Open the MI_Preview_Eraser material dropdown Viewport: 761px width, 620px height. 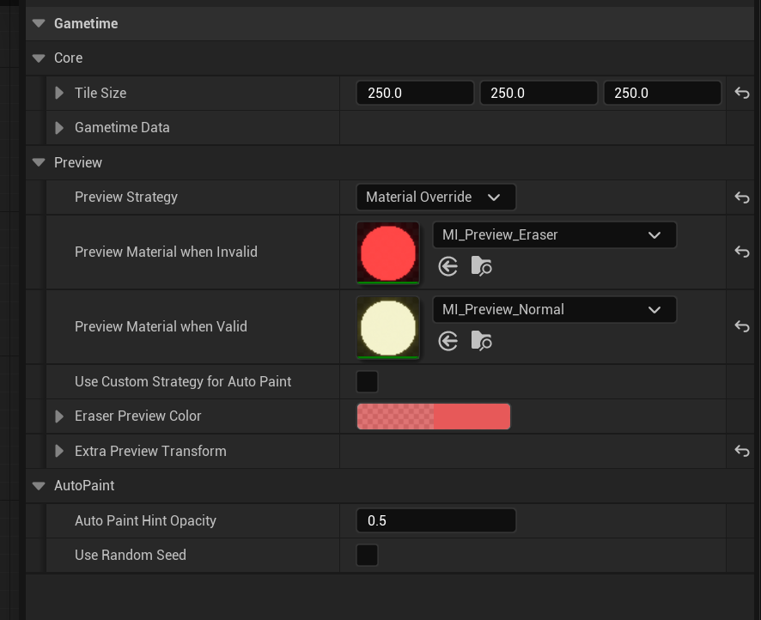coord(554,234)
